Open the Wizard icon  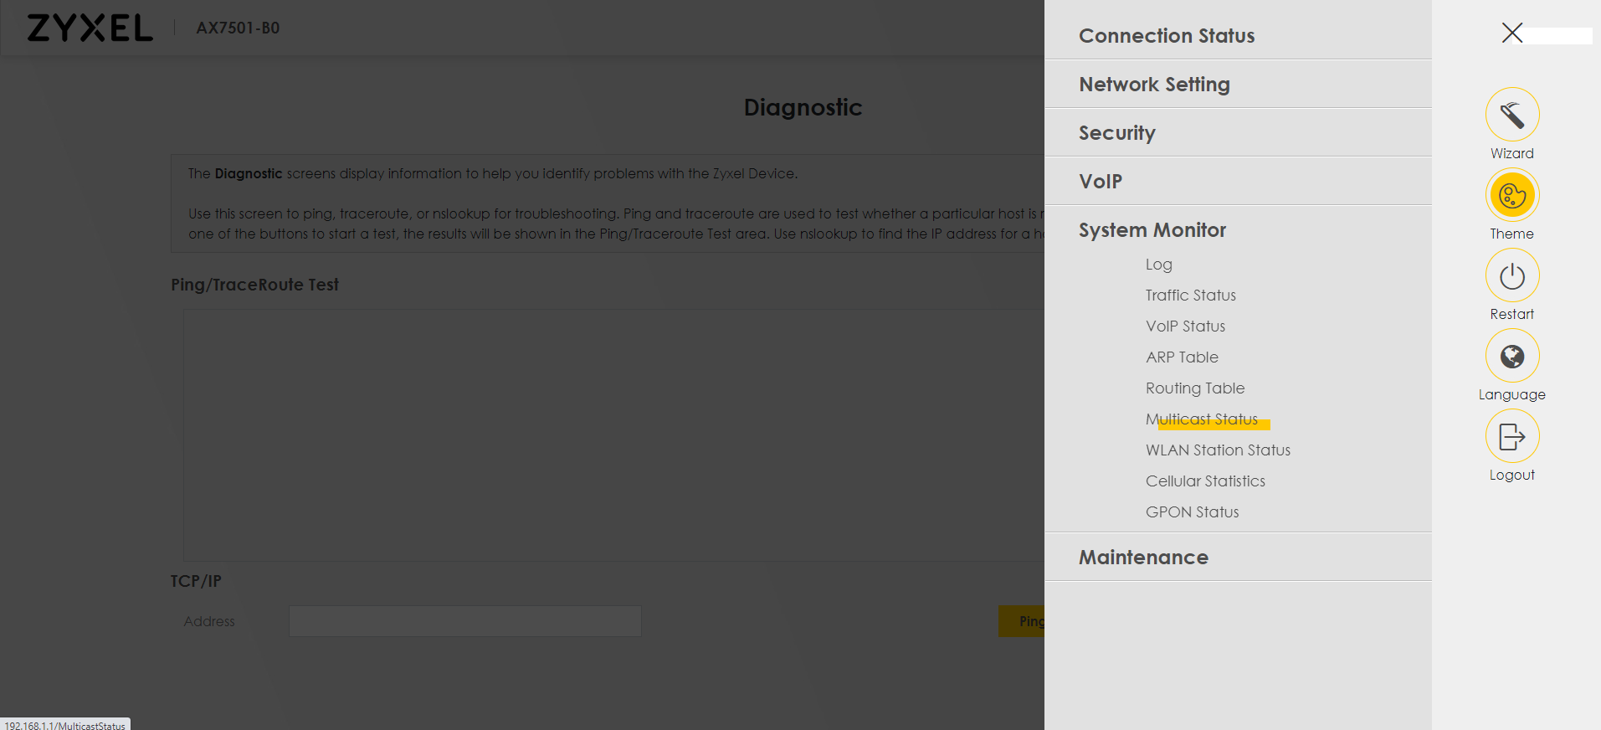pyautogui.click(x=1511, y=115)
